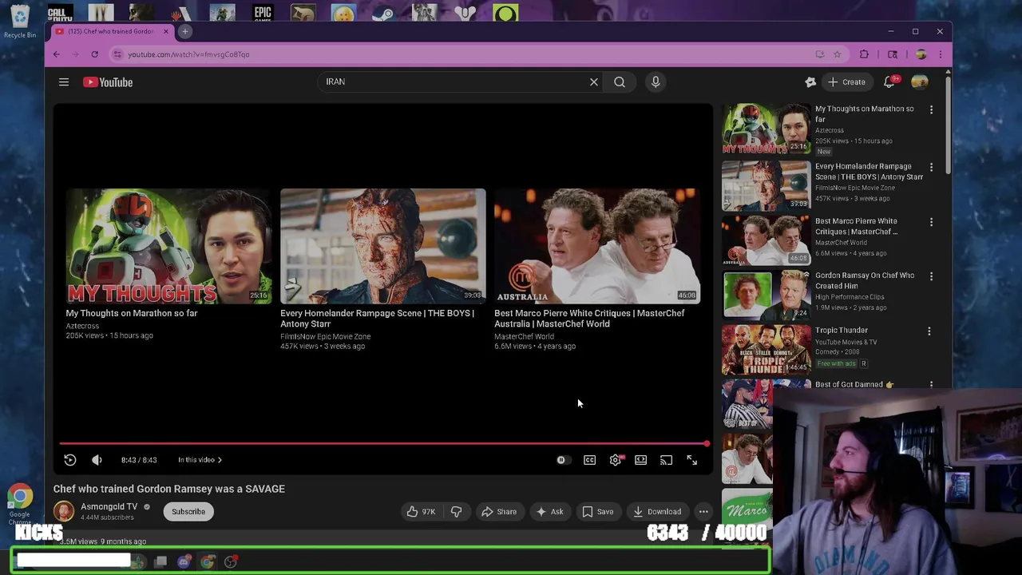Open options for sidebar My Thoughts on Marathon
The height and width of the screenshot is (575, 1022).
(x=931, y=109)
